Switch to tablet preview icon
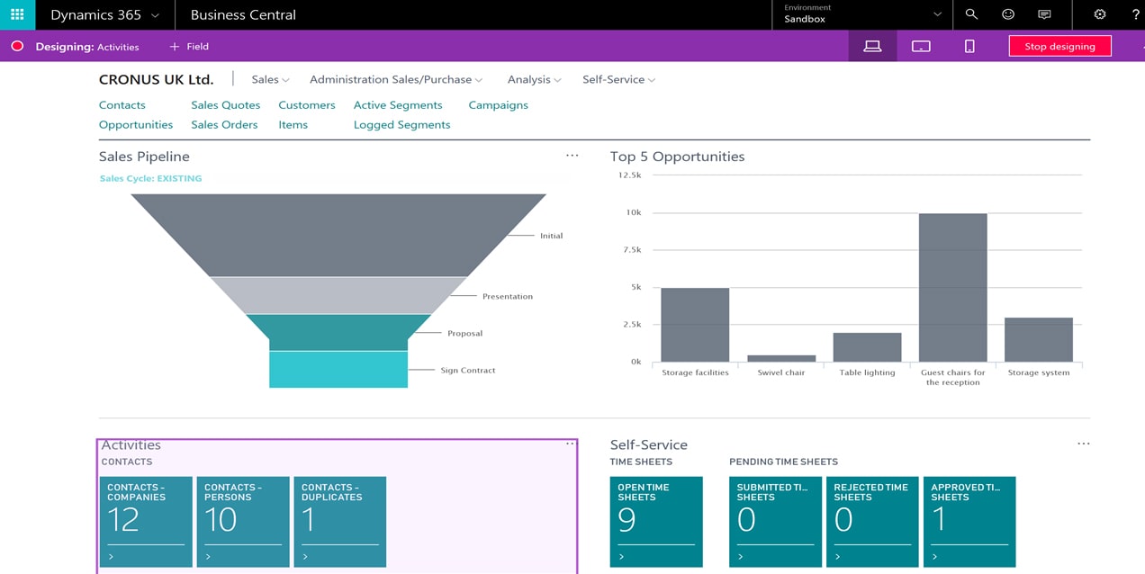The image size is (1145, 574). tap(921, 46)
